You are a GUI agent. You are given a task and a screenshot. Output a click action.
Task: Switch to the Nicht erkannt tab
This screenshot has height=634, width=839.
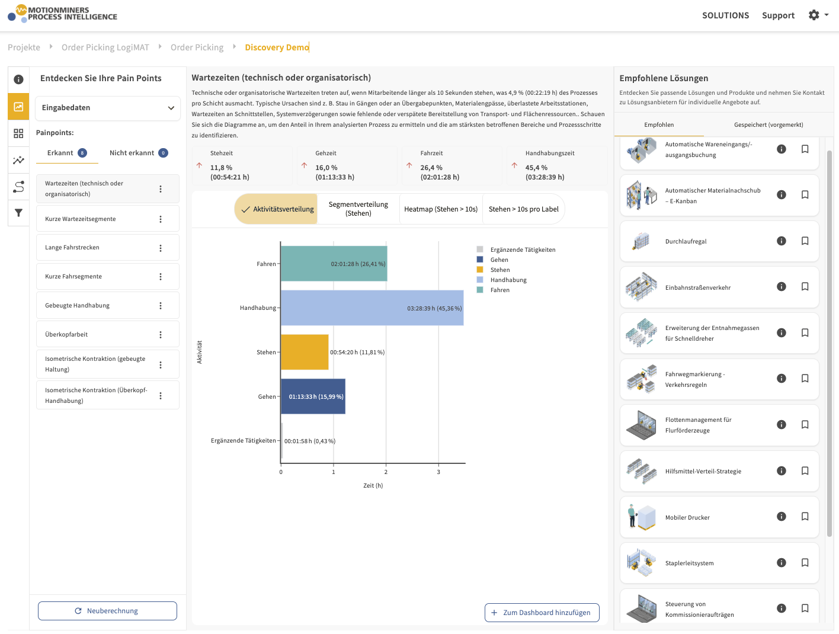[x=139, y=153]
